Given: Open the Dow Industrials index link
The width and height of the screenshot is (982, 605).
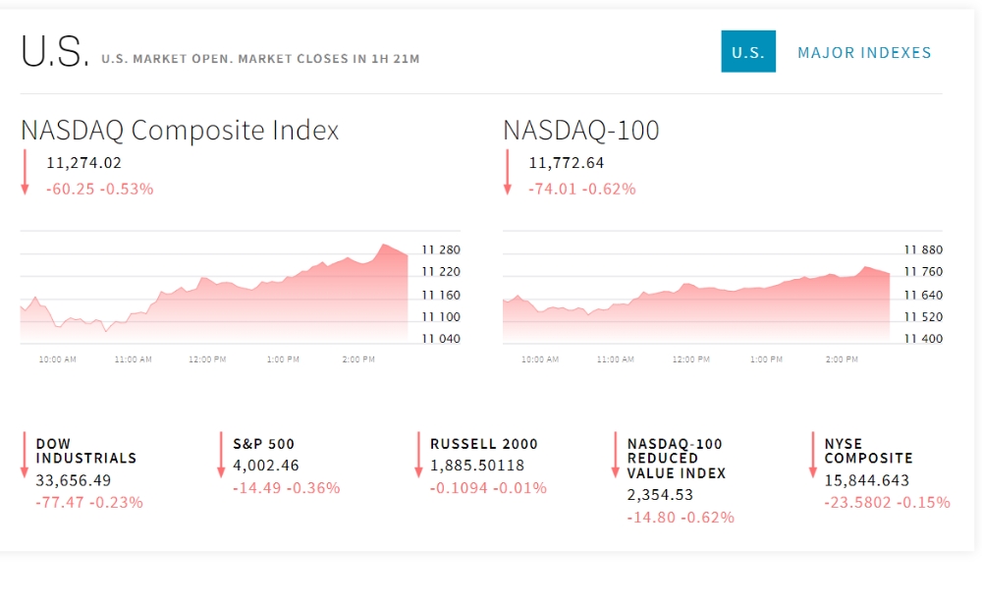Looking at the screenshot, I should coord(85,451).
